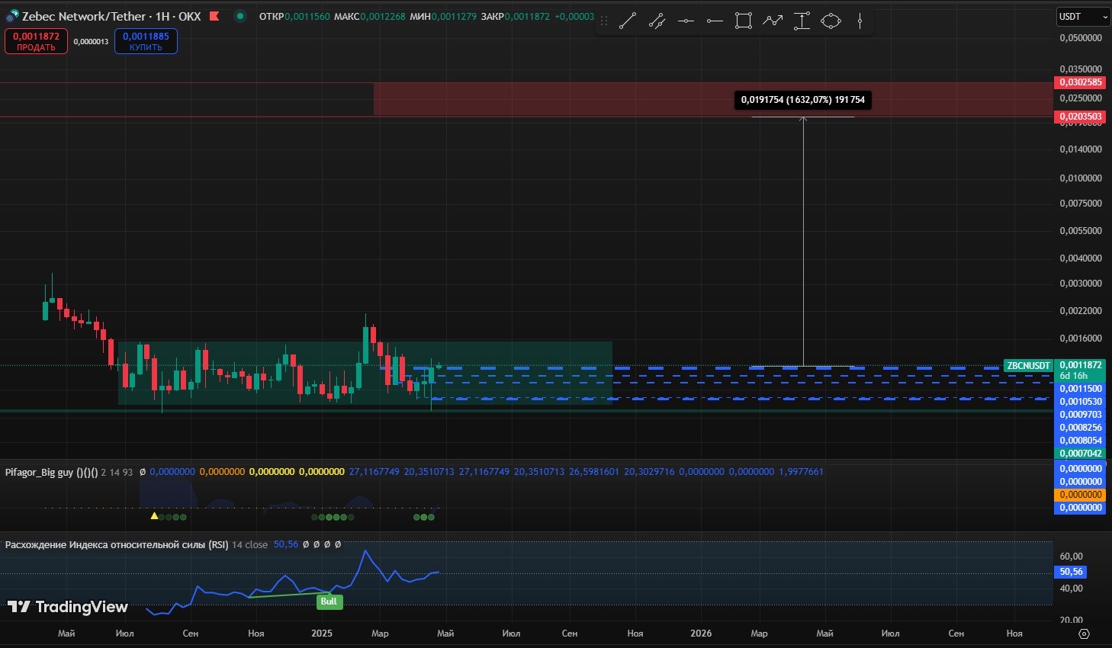Screen dimensions: 1112x648
Task: Click the green market status dot
Action: pos(240,16)
